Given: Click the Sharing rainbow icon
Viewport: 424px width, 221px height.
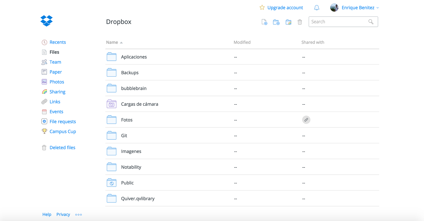Looking at the screenshot, I should (x=44, y=92).
